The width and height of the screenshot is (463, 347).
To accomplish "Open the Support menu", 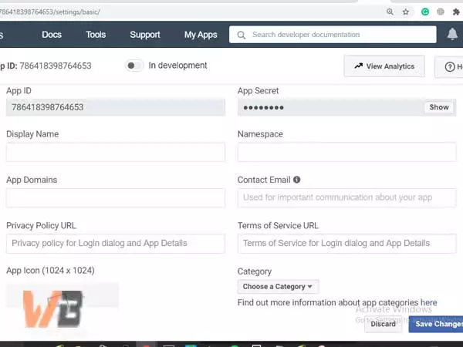I will [145, 35].
